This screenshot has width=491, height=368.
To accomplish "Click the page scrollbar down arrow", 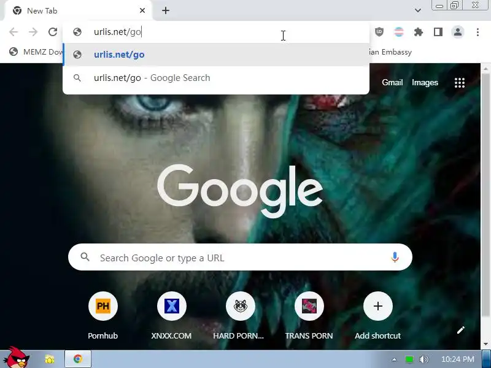I will click(485, 344).
